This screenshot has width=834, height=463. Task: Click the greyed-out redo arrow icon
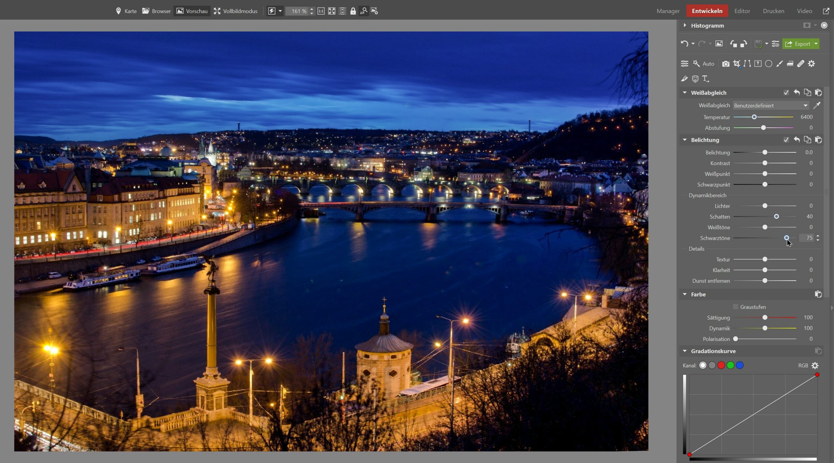[702, 44]
